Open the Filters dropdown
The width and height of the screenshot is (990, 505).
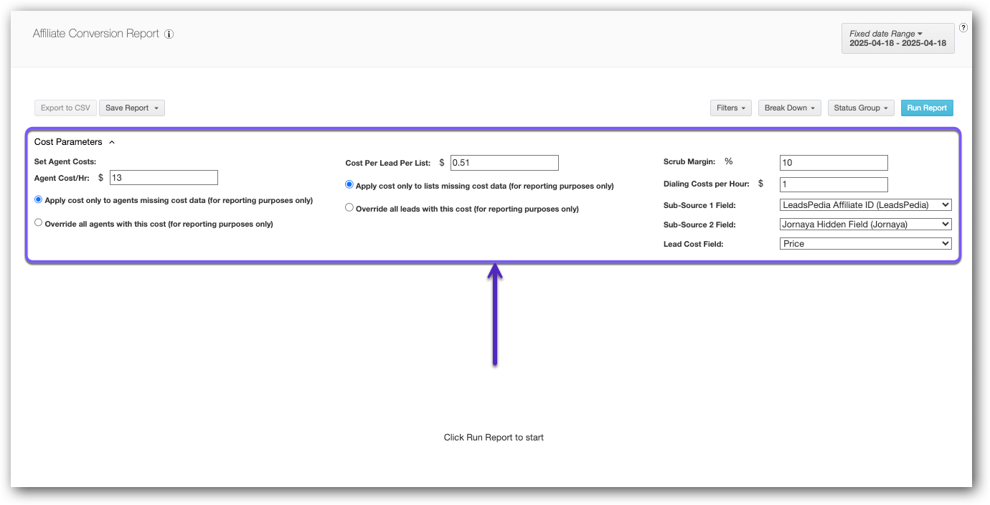click(731, 108)
